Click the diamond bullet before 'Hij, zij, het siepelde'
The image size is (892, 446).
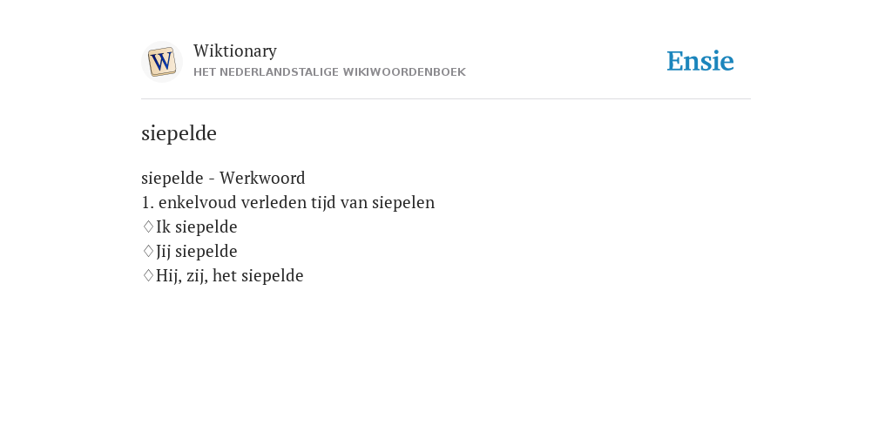(148, 276)
